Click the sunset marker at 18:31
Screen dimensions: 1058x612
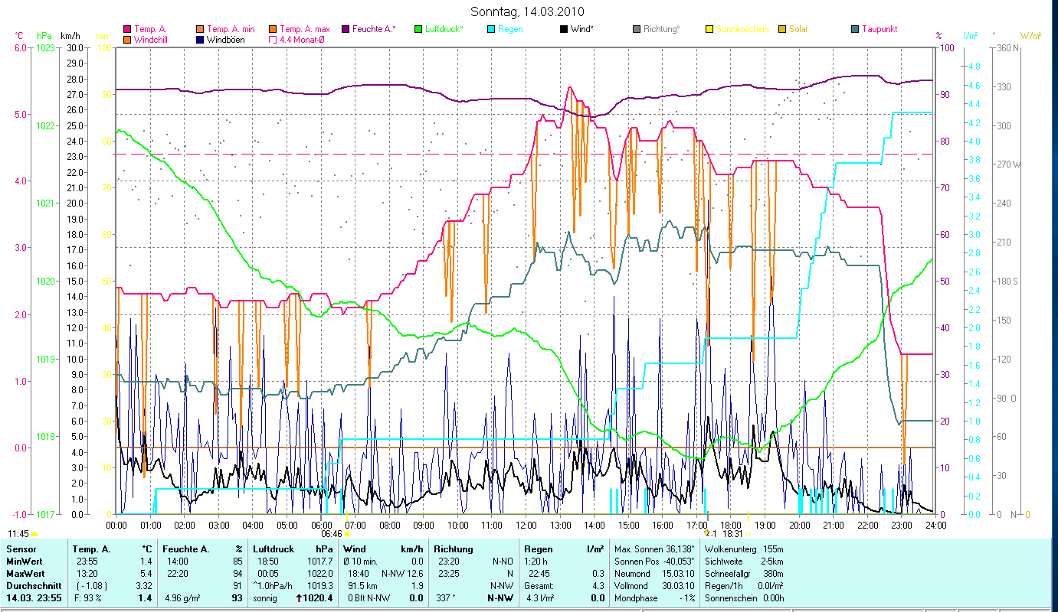click(x=747, y=533)
